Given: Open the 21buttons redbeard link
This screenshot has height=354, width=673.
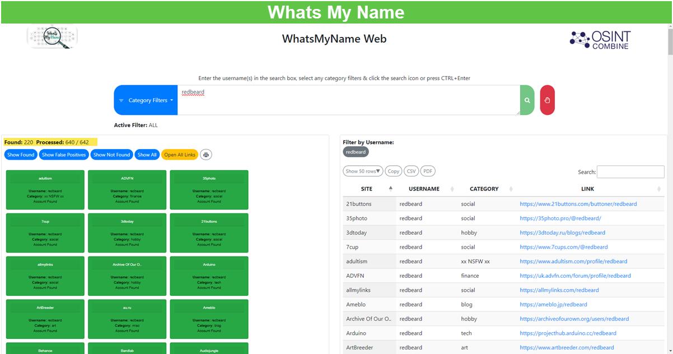Looking at the screenshot, I should [x=578, y=204].
